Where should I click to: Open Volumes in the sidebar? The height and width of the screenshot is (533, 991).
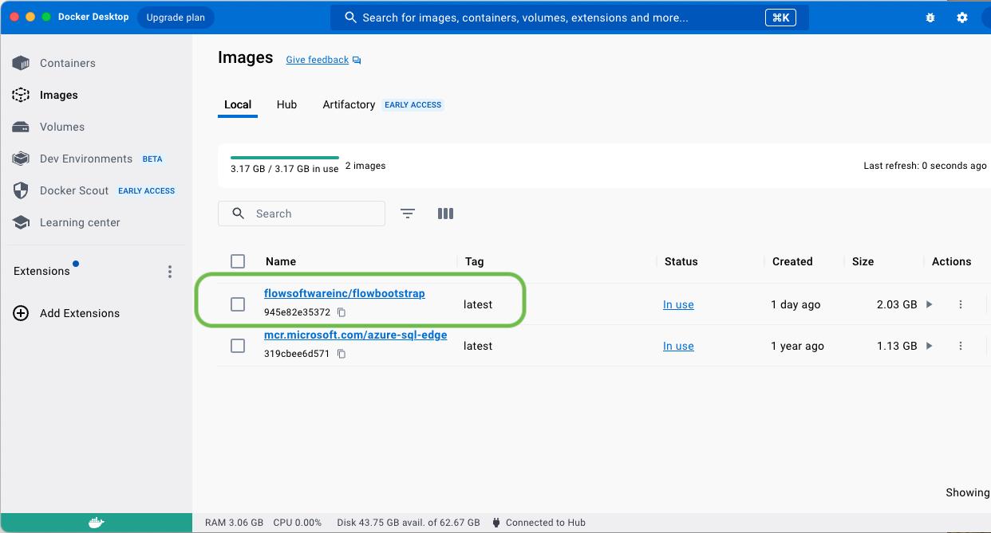62,127
